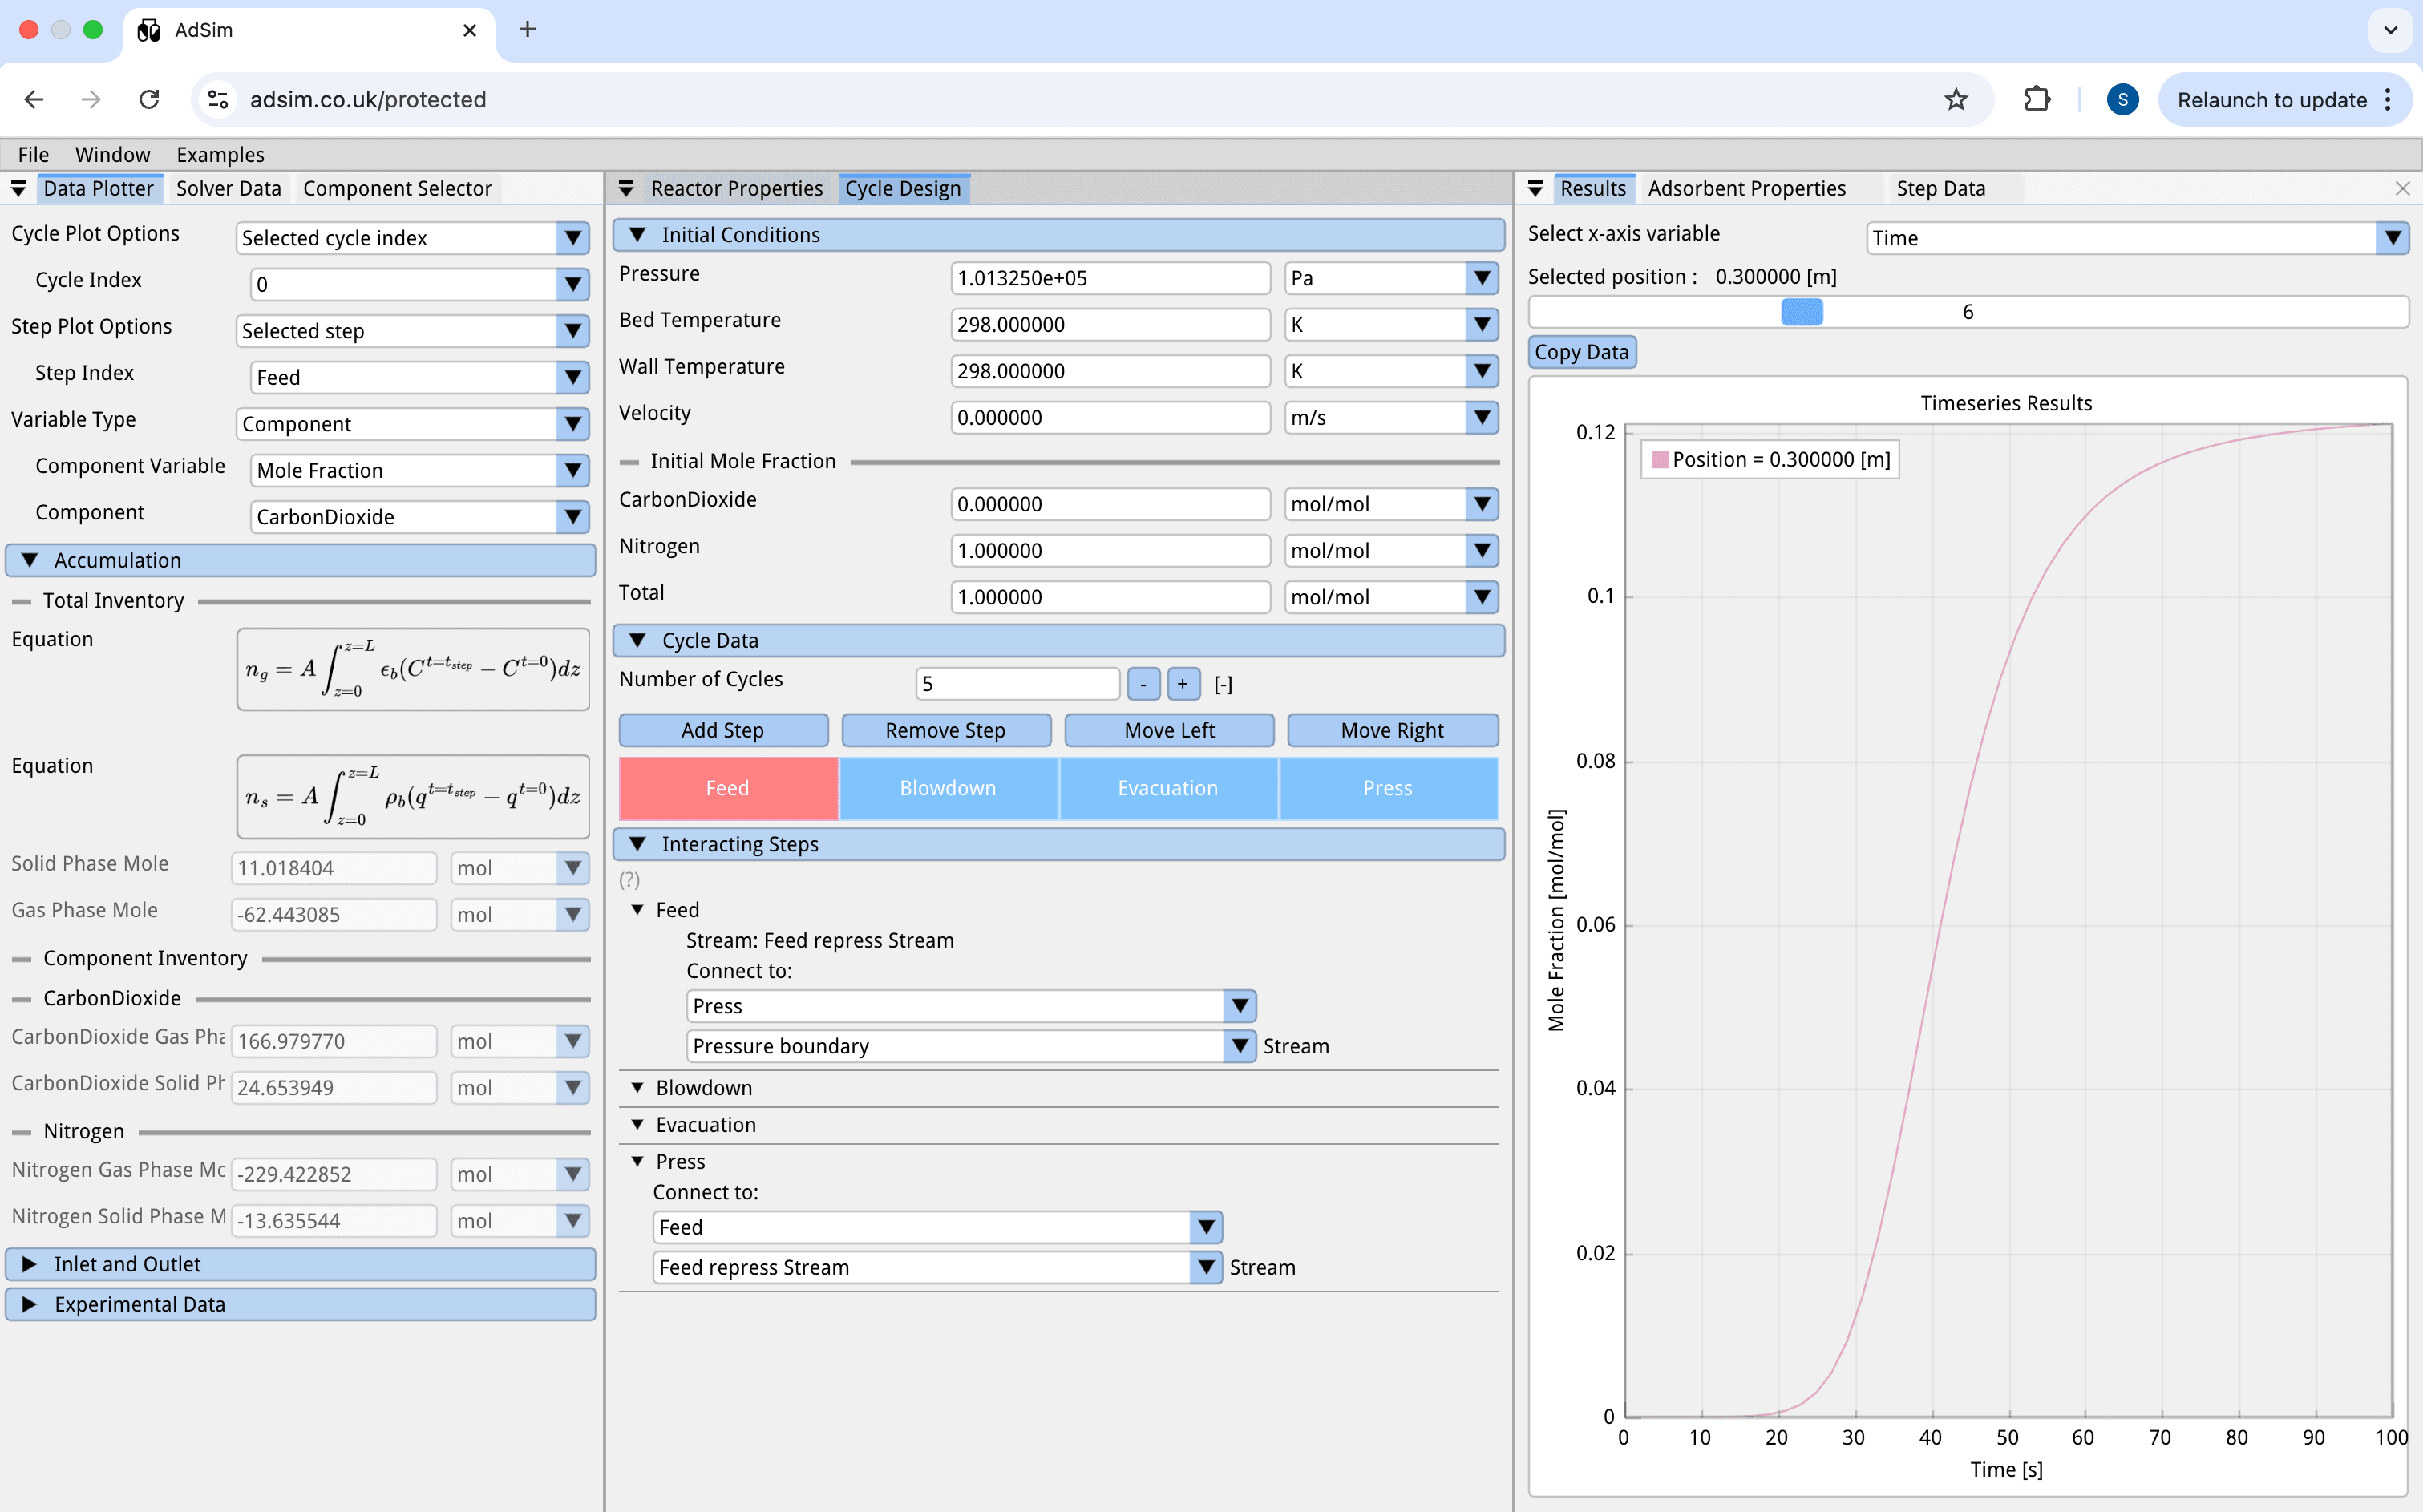Image resolution: width=2423 pixels, height=1512 pixels.
Task: Open the browser extensions puzzle icon
Action: 2037,99
